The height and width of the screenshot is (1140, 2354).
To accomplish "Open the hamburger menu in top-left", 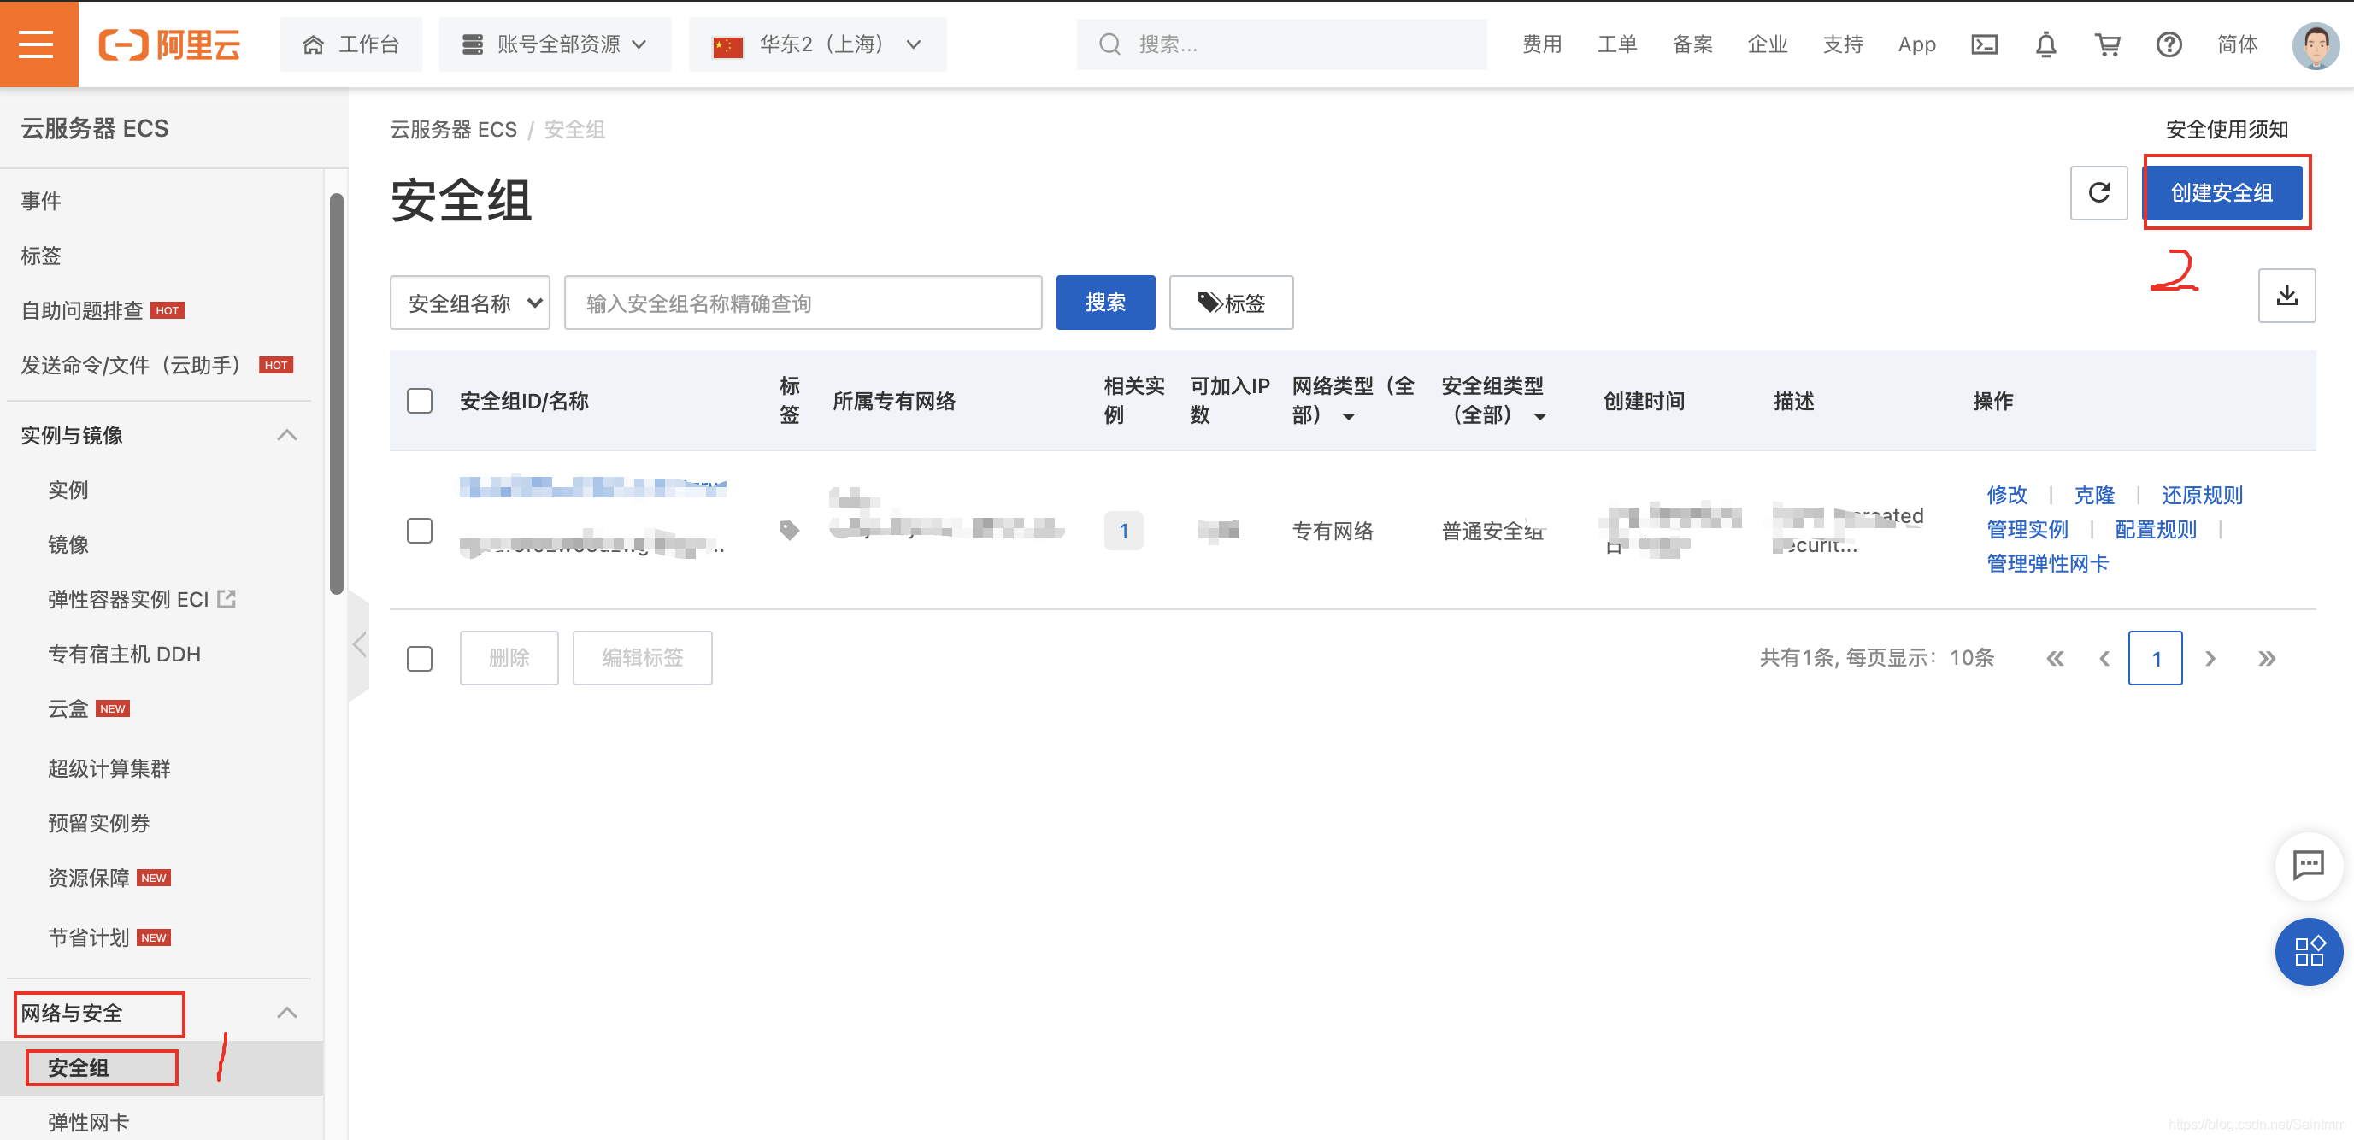I will (x=37, y=43).
